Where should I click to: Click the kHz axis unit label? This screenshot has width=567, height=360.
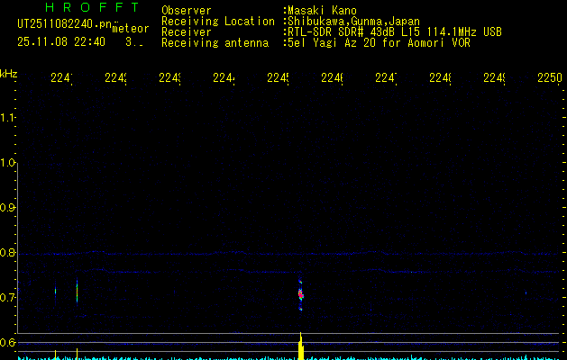(9, 73)
